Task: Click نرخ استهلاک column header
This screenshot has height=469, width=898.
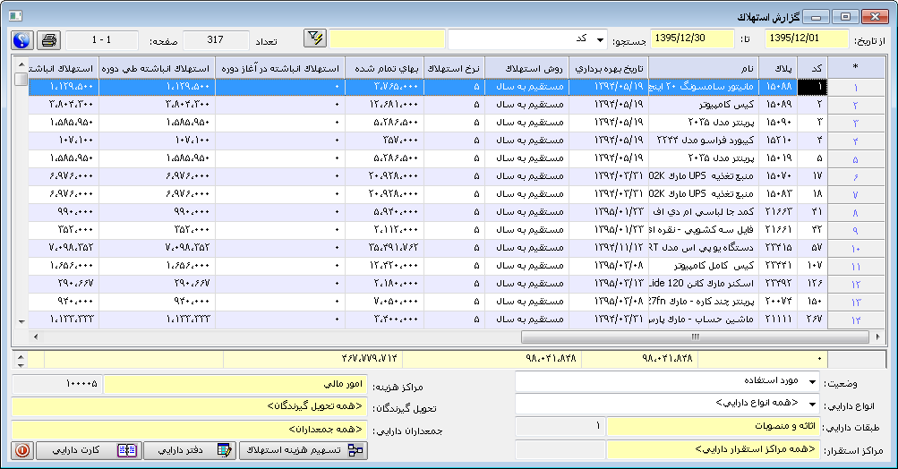Action: click(x=454, y=68)
